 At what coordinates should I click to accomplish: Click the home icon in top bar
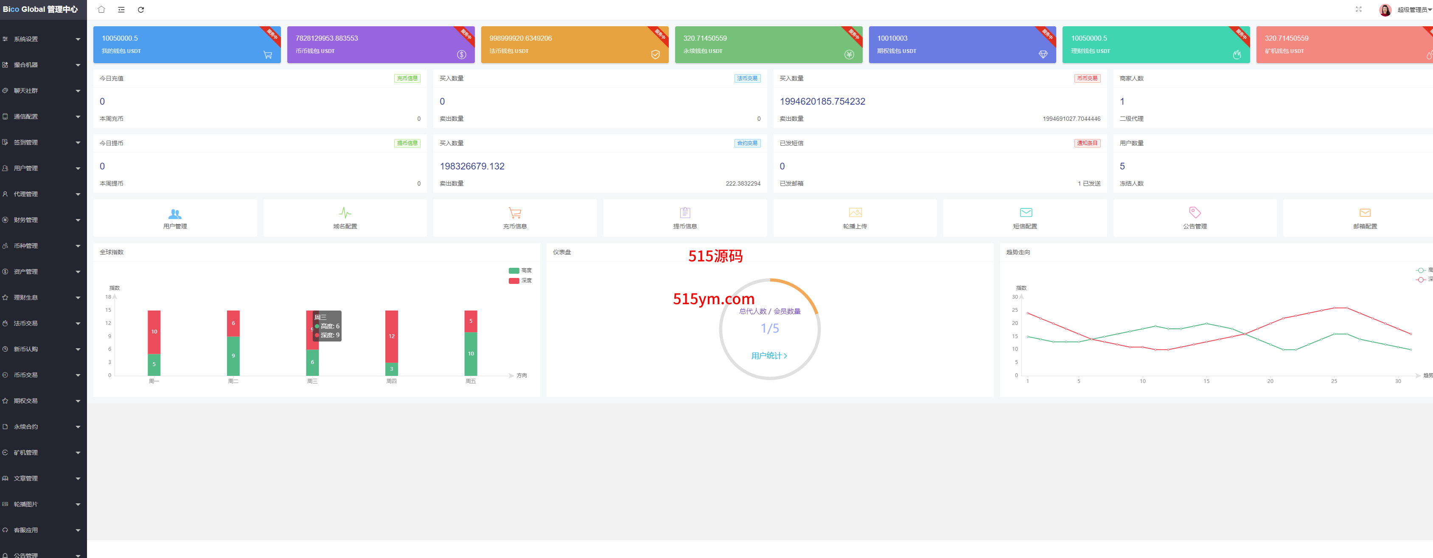(101, 9)
